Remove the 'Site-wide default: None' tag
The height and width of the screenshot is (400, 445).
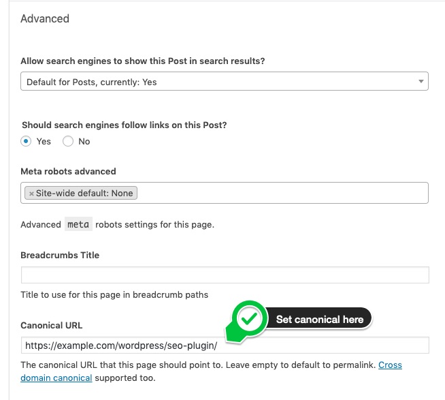pyautogui.click(x=31, y=194)
